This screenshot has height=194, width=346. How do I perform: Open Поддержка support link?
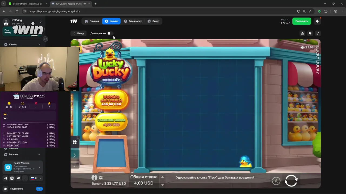17,189
